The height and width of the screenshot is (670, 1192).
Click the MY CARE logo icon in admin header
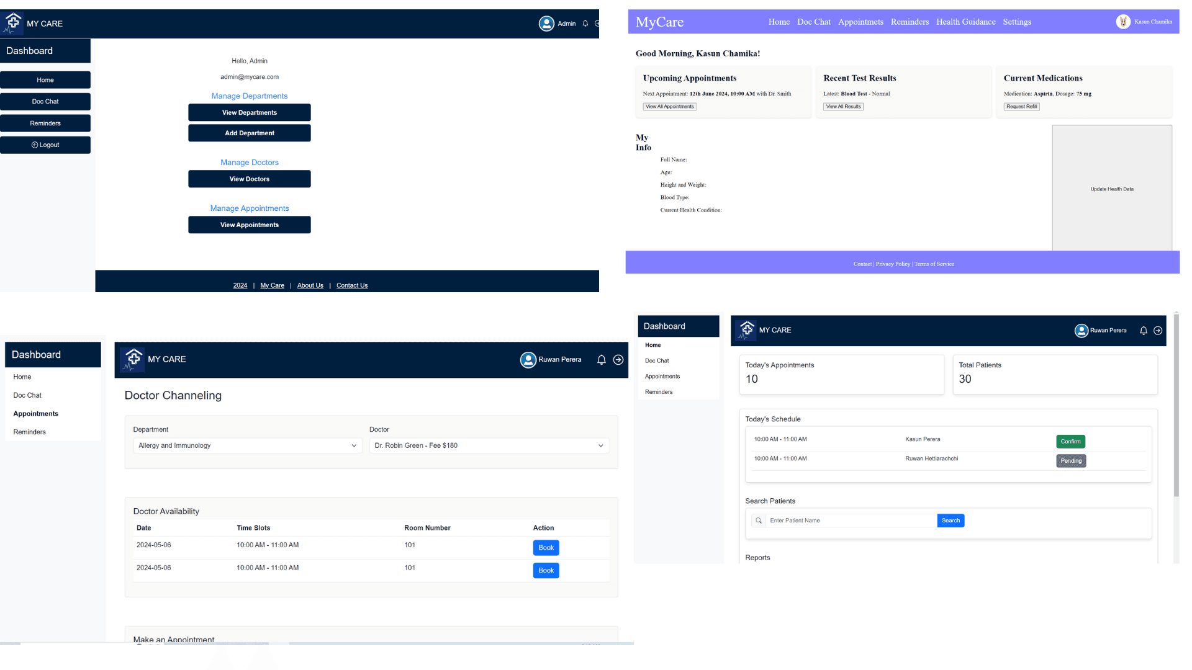pos(12,23)
